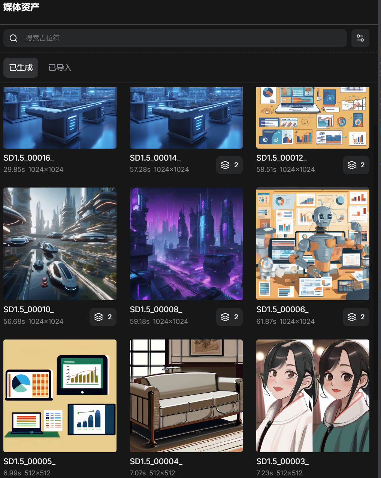
Task: Click the SD1.5_00006_ title text
Action: click(x=282, y=310)
